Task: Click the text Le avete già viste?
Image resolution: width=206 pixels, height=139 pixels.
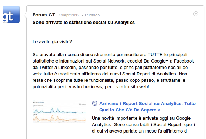Action: [x=52, y=42]
